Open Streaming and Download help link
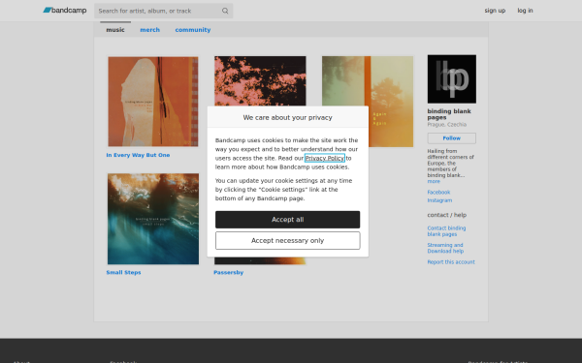This screenshot has width=582, height=363. tap(445, 248)
